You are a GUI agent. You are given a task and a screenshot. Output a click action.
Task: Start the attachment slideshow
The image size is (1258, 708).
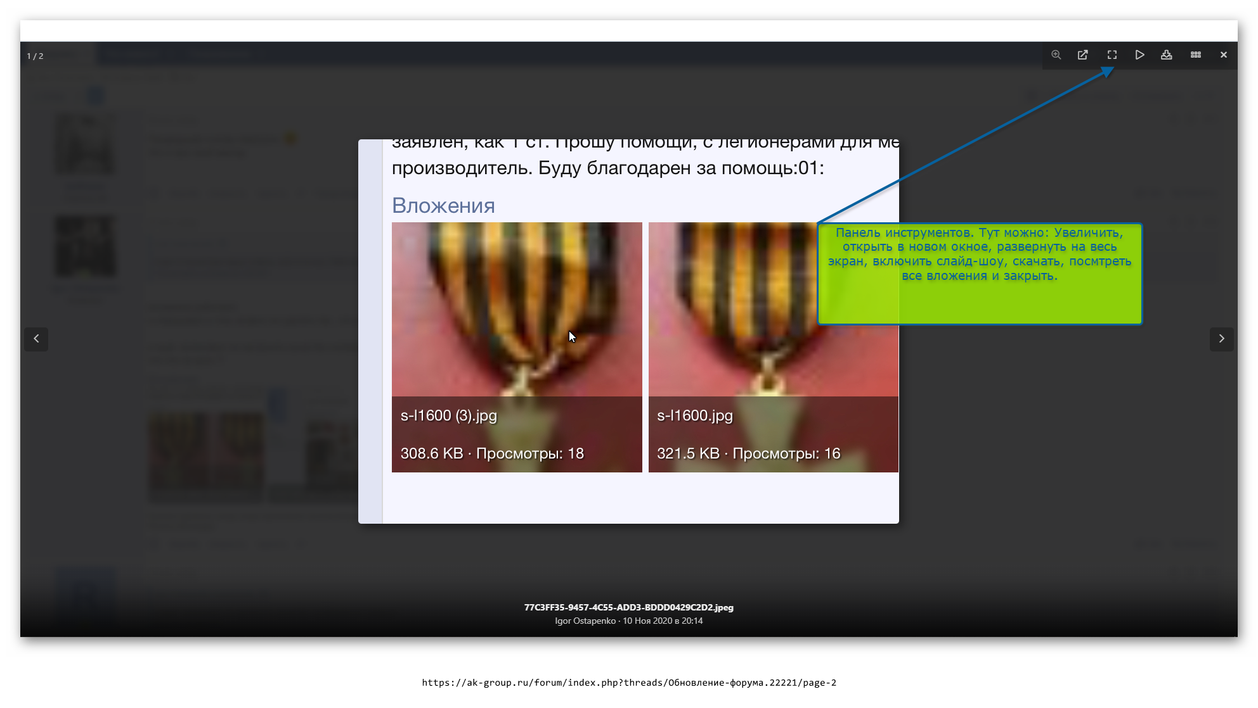(x=1139, y=55)
